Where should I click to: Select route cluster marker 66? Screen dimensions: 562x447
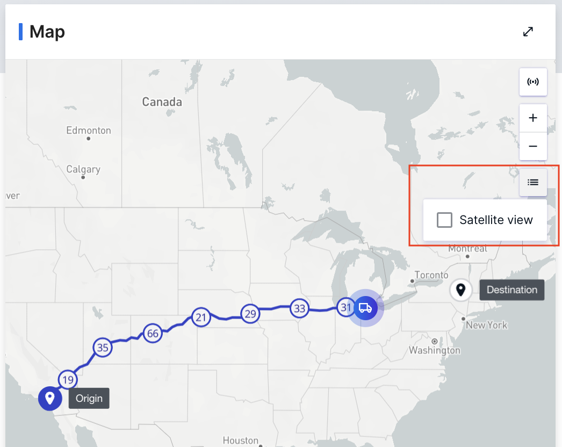[x=153, y=333]
